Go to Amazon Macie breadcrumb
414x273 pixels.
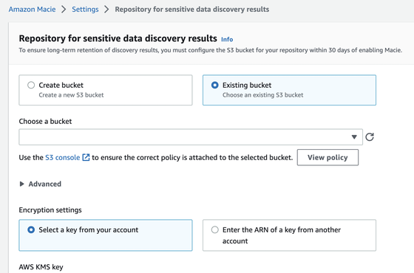pyautogui.click(x=33, y=9)
